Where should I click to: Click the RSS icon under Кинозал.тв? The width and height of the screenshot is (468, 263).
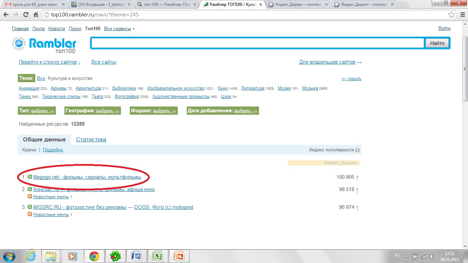pyautogui.click(x=30, y=197)
